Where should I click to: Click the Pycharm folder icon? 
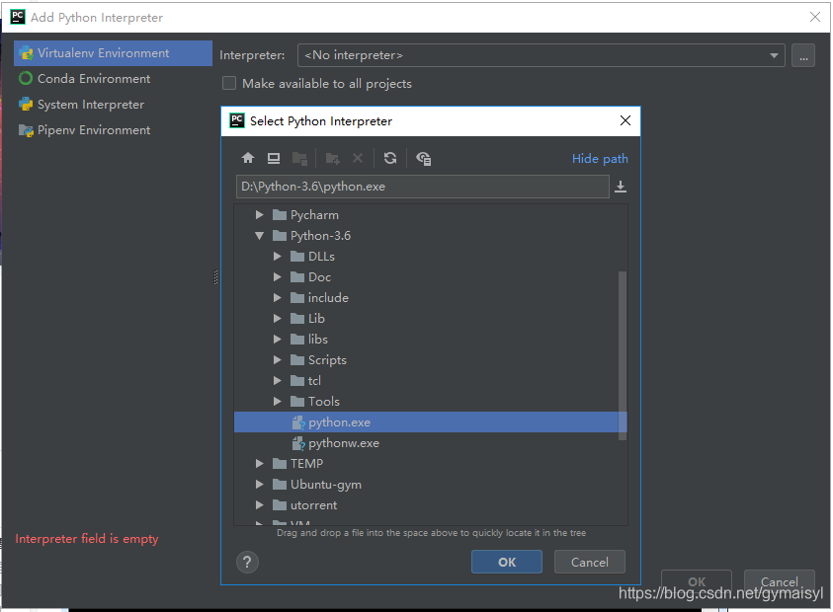coord(280,214)
